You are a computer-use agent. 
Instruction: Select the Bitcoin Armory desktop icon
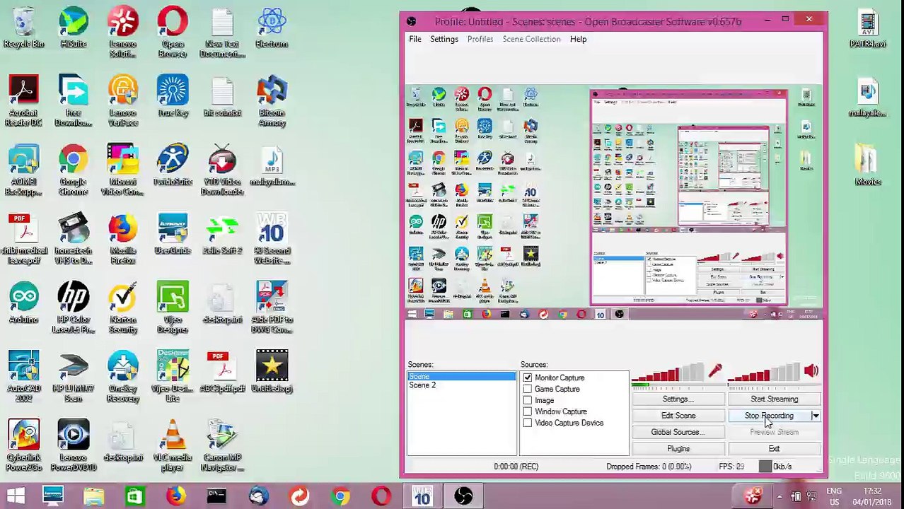(x=272, y=101)
